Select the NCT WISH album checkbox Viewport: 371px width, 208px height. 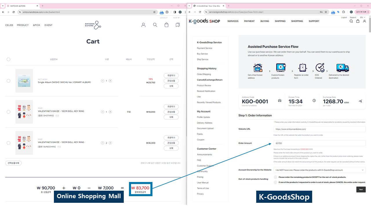pos(8,81)
